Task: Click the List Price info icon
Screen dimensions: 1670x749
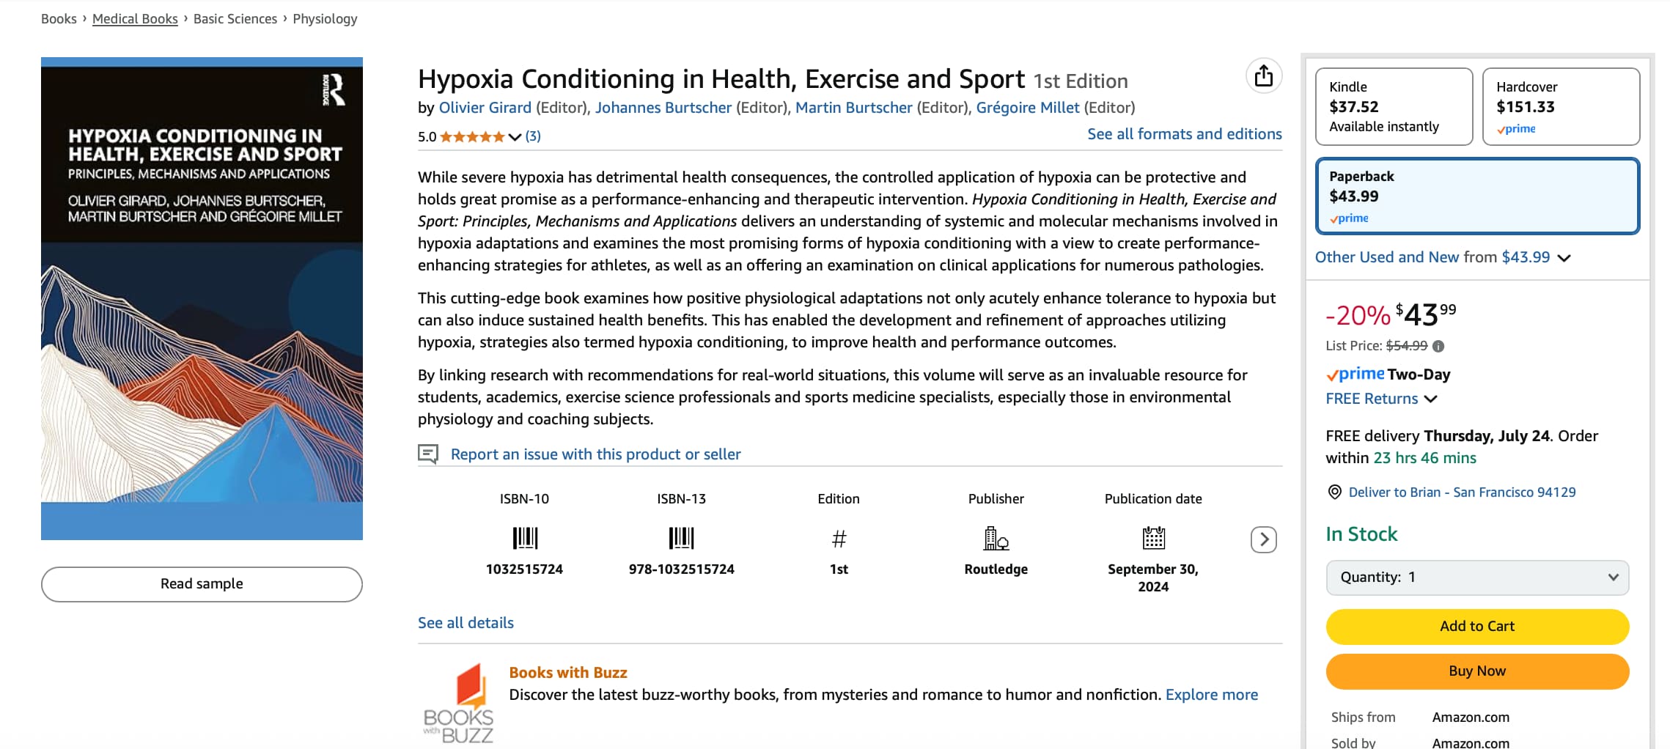Action: click(x=1438, y=346)
